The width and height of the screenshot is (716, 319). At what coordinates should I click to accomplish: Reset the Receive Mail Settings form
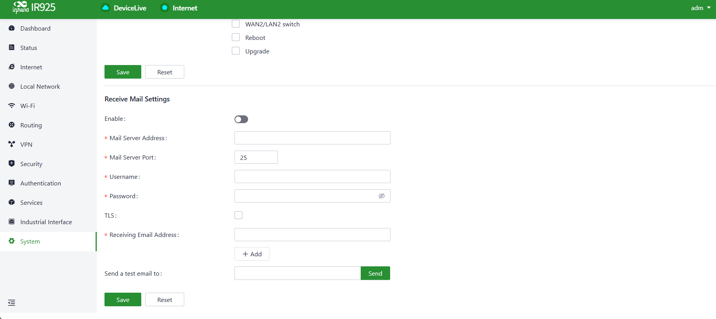(x=164, y=300)
